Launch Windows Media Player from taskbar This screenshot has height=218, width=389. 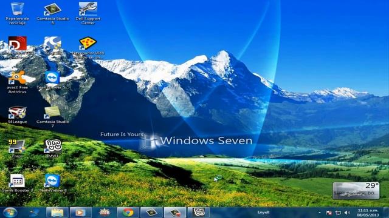tap(81, 213)
